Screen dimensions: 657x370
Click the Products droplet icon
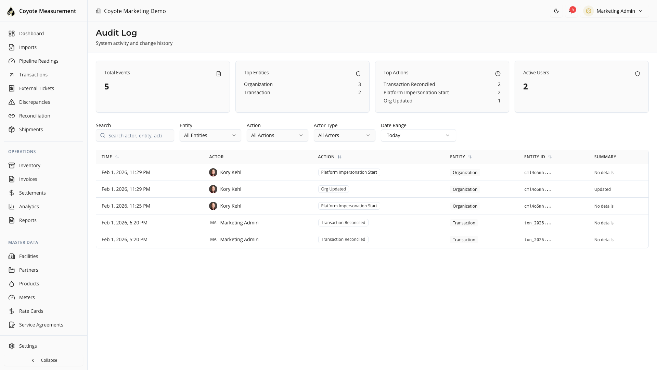pos(12,284)
